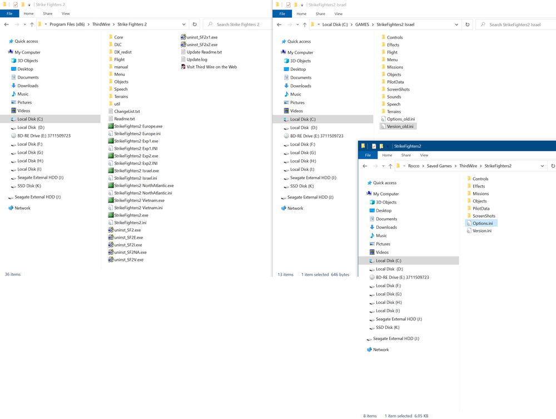This screenshot has width=556, height=419.
Task: Expand address history dropdown in Strike Fighters 2
Action: (x=183, y=24)
